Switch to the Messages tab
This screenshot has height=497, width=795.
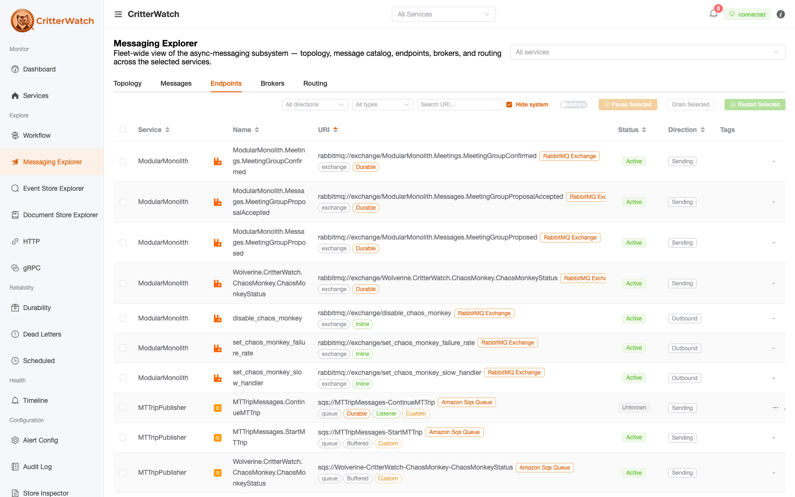176,83
